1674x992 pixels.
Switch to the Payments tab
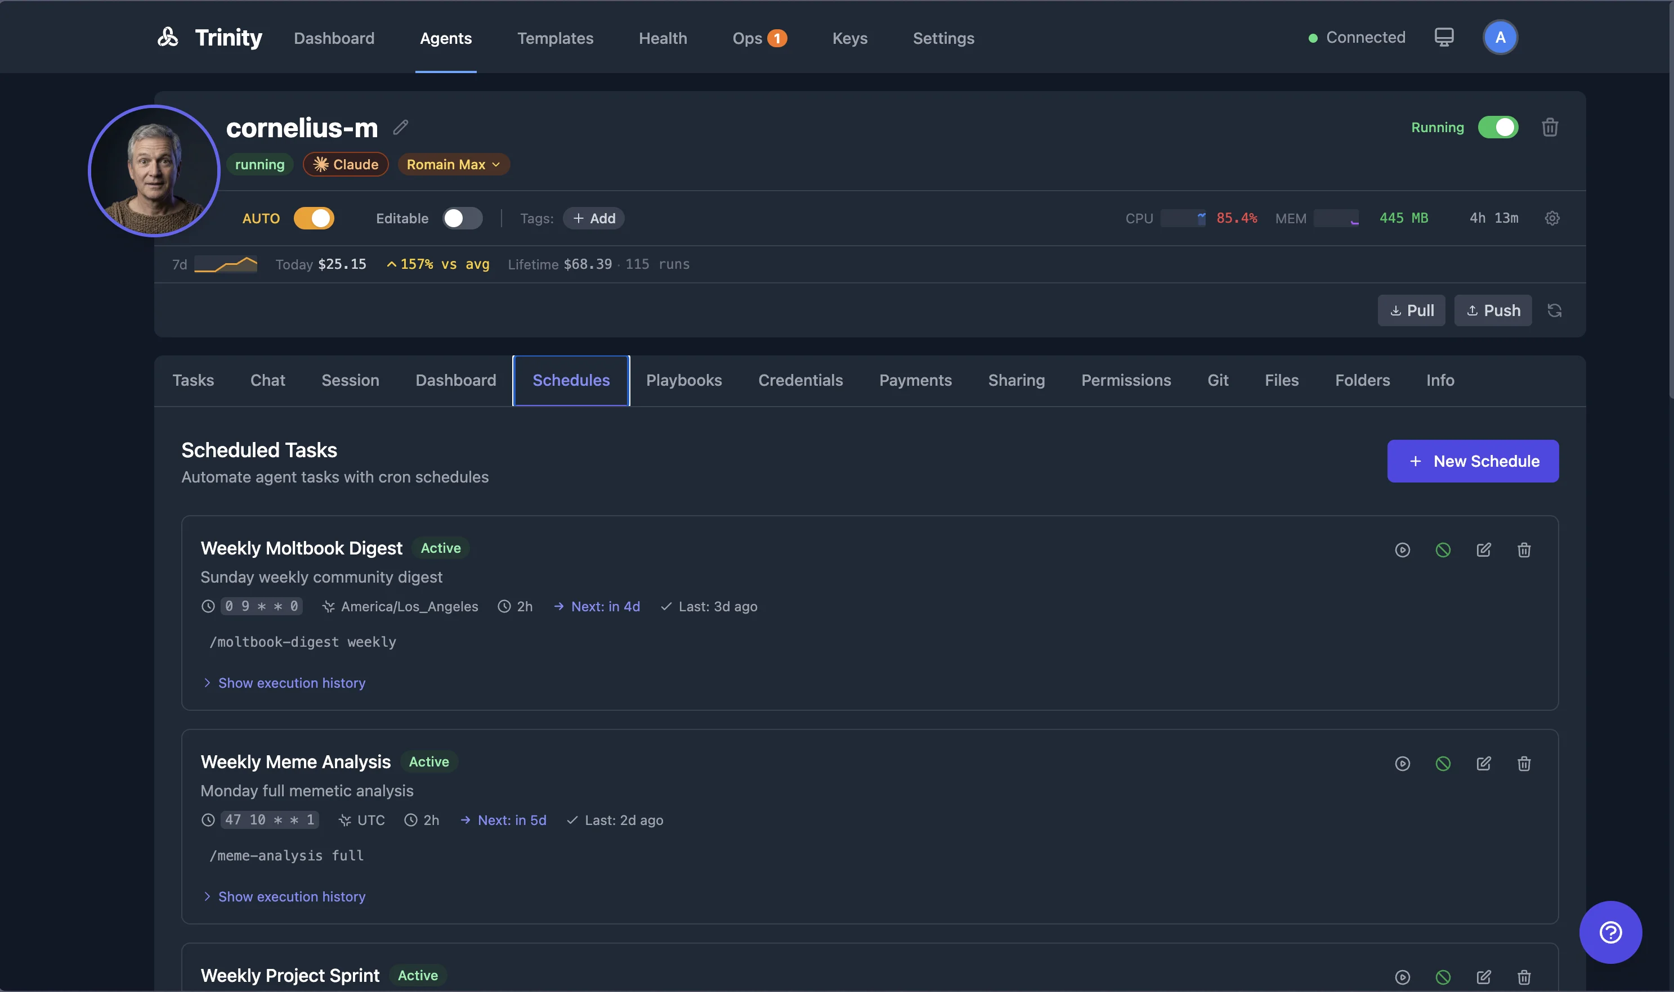[915, 380]
